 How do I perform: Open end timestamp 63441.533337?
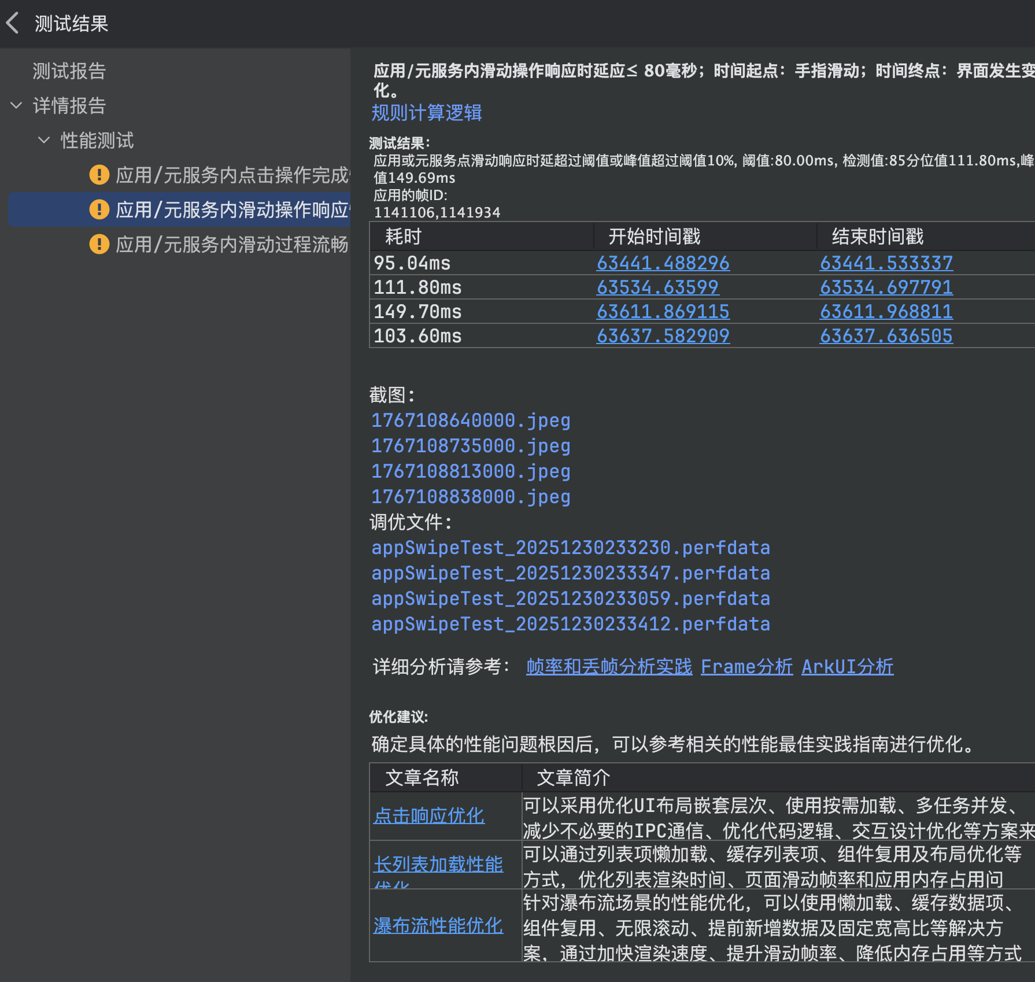pos(886,263)
